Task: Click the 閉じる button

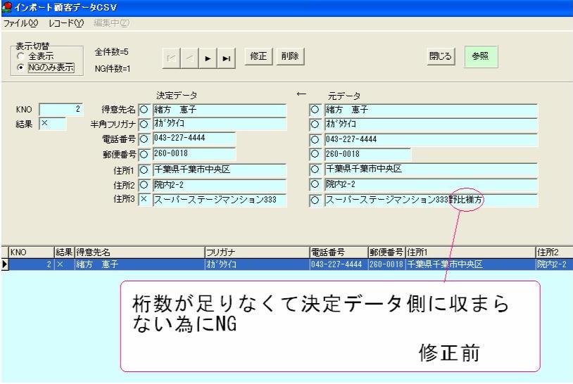Action: (x=441, y=58)
